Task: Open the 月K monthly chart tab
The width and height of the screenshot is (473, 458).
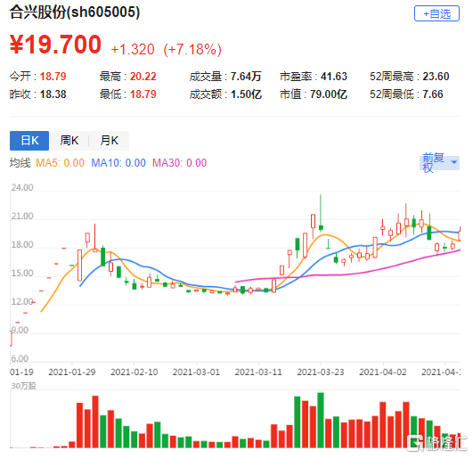Action: (x=110, y=141)
